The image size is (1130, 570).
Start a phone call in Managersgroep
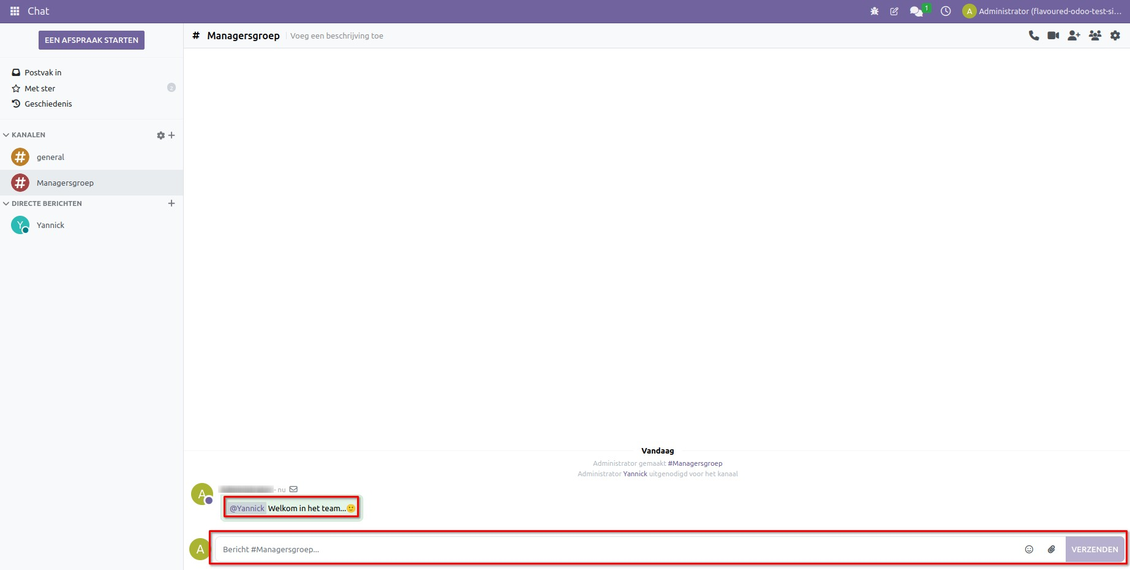pos(1034,36)
